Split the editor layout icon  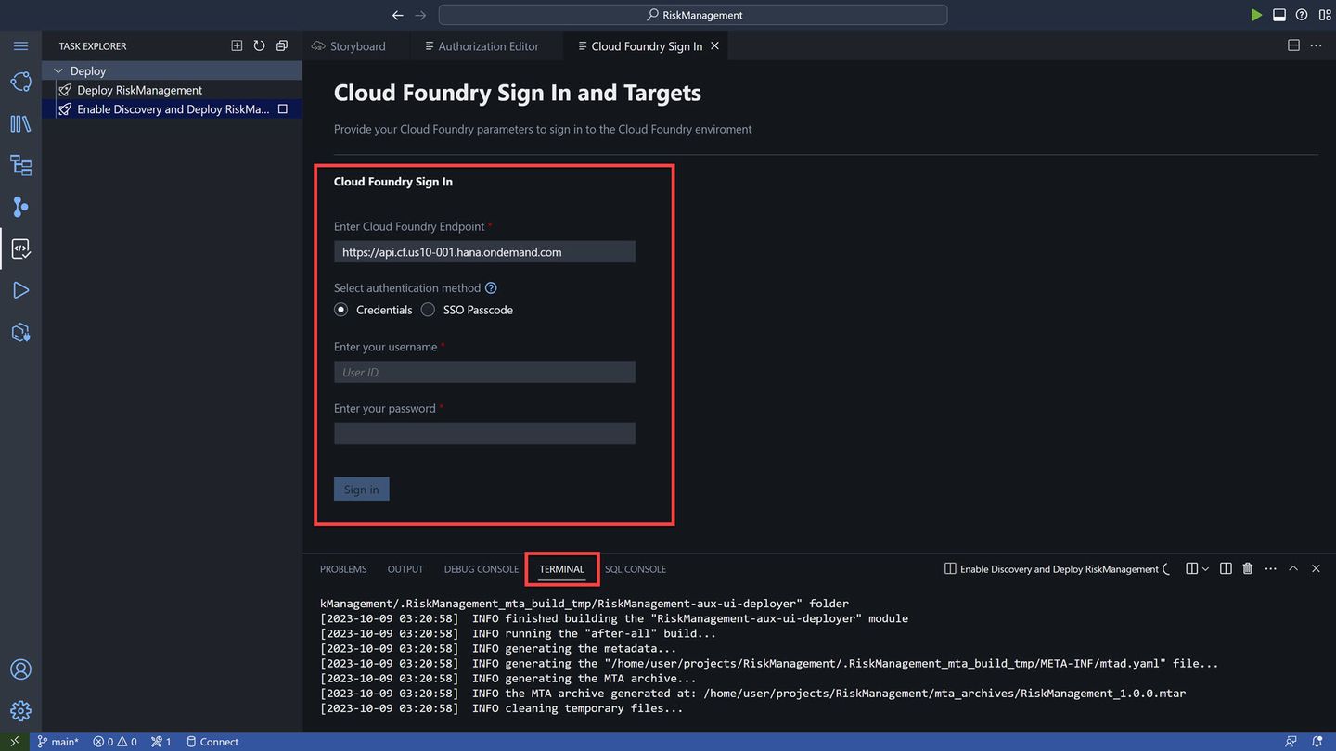click(x=1293, y=45)
